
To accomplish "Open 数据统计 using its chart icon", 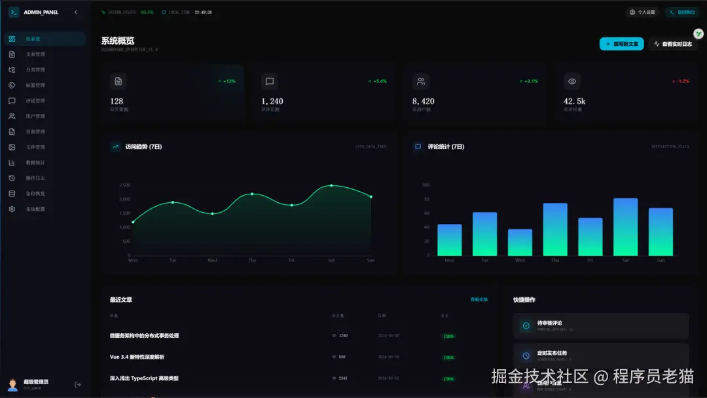I will pyautogui.click(x=11, y=162).
